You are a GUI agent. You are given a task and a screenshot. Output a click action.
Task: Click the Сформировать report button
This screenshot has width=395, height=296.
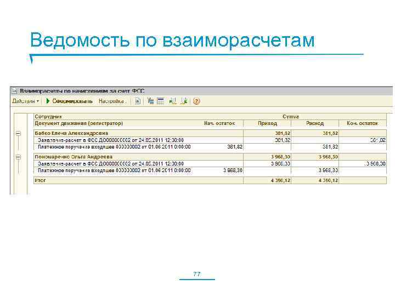pyautogui.click(x=69, y=101)
